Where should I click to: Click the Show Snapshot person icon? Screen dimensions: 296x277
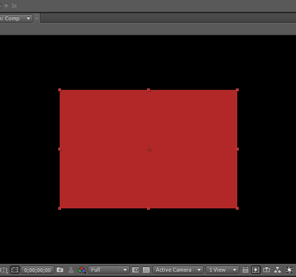coord(71,270)
